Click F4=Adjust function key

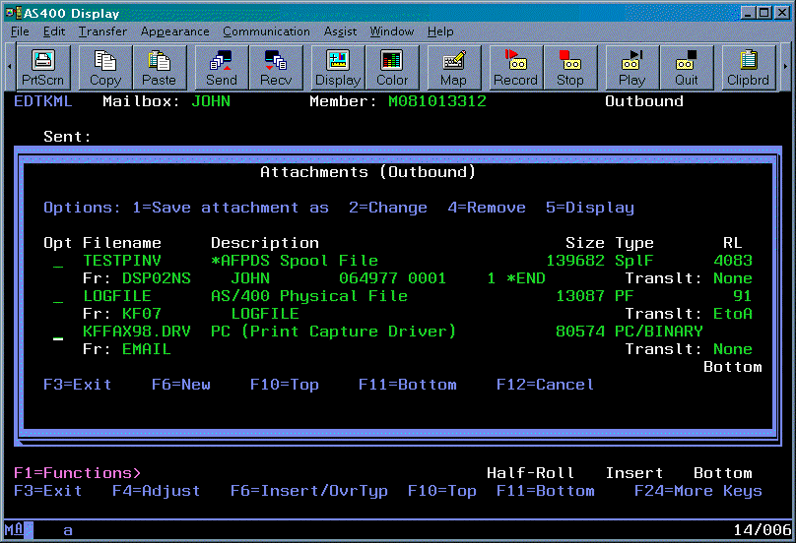(x=156, y=491)
